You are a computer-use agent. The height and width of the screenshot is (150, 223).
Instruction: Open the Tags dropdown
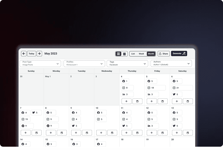coord(127,64)
